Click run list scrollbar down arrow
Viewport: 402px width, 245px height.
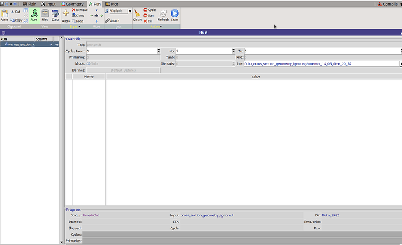(x=61, y=242)
